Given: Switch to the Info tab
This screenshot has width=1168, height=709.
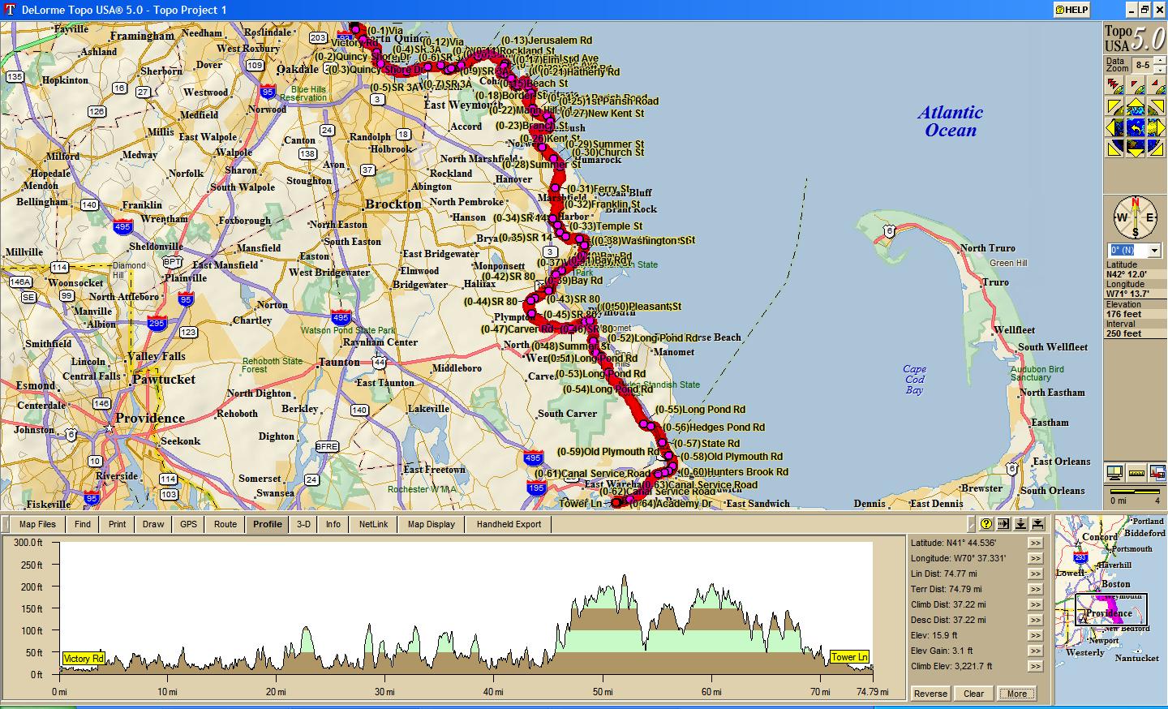Looking at the screenshot, I should click(x=333, y=524).
